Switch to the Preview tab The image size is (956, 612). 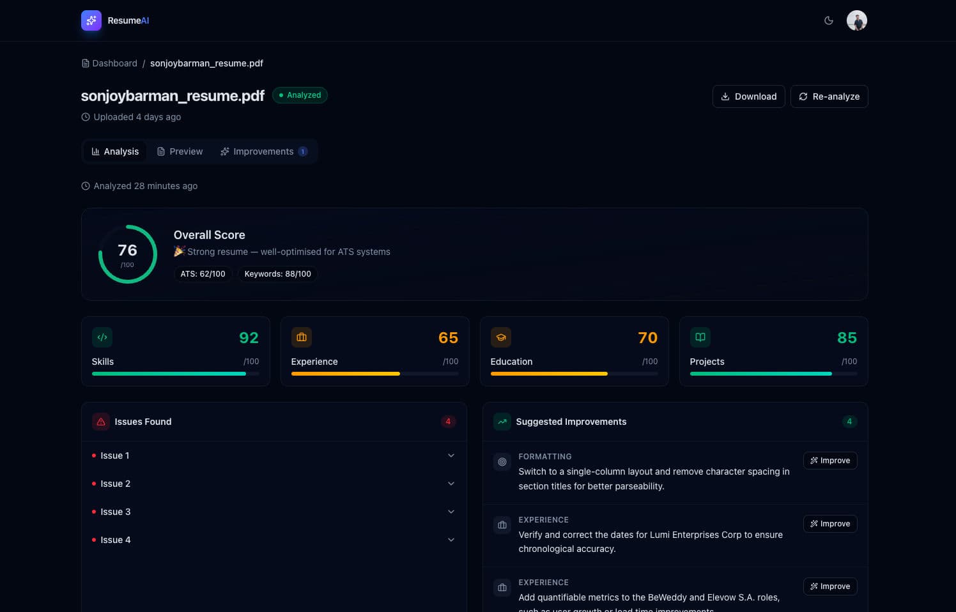[180, 151]
